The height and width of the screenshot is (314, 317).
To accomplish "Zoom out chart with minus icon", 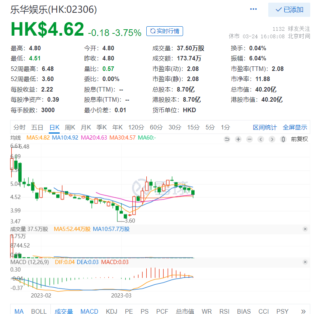I will click(x=249, y=139).
